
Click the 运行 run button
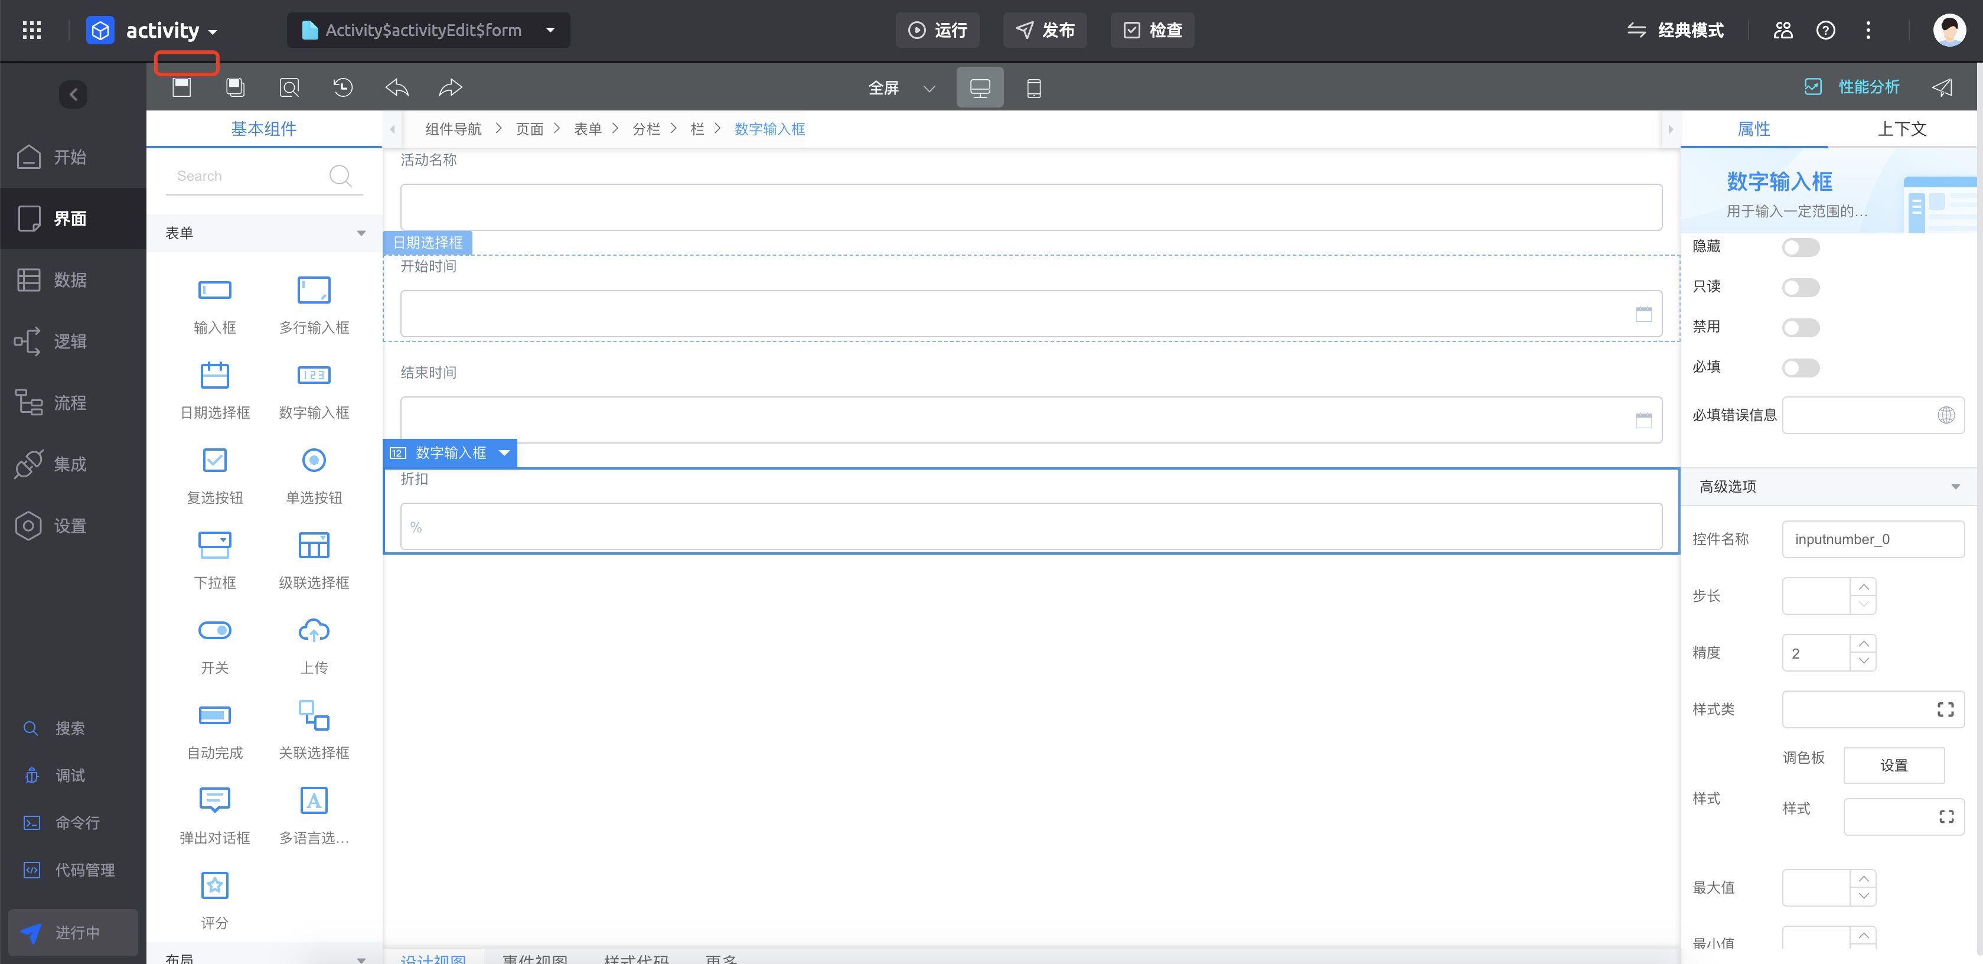click(937, 31)
